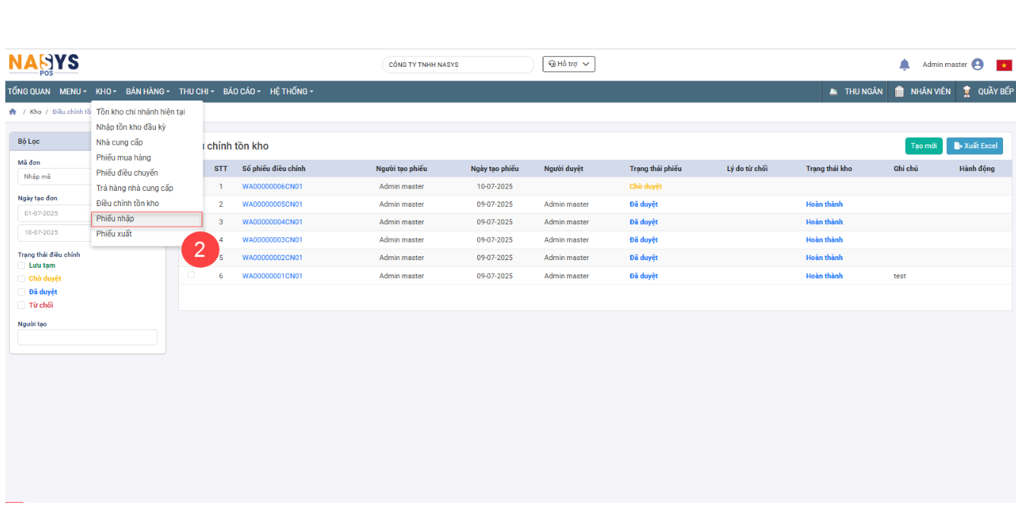This screenshot has width=1016, height=505.
Task: Select Phiếu nhập from the Kho menu
Action: tap(116, 219)
